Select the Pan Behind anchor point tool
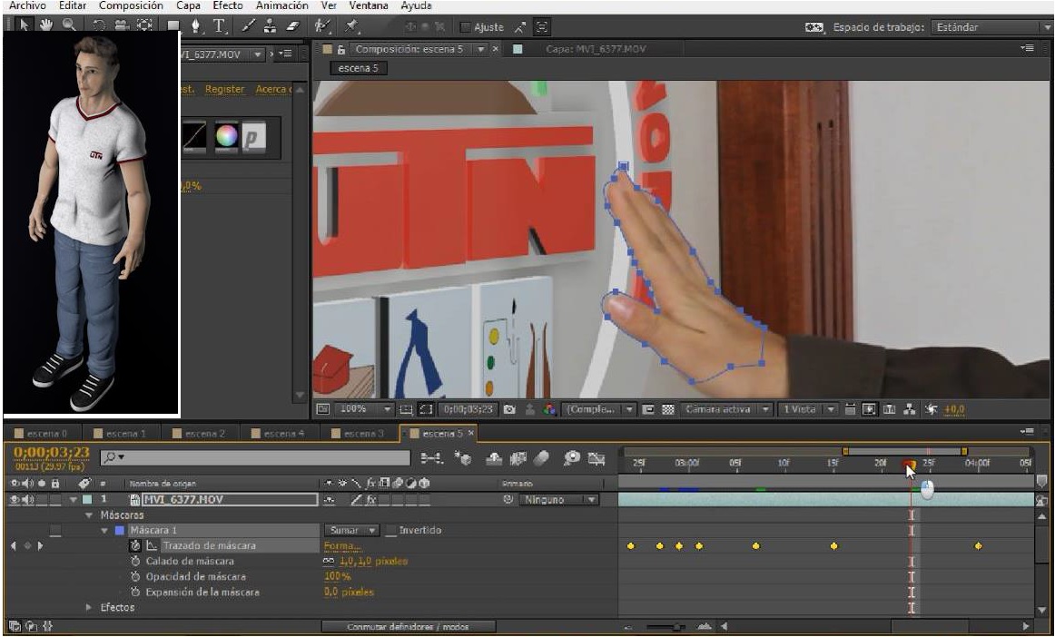The image size is (1055, 637). pos(144,25)
